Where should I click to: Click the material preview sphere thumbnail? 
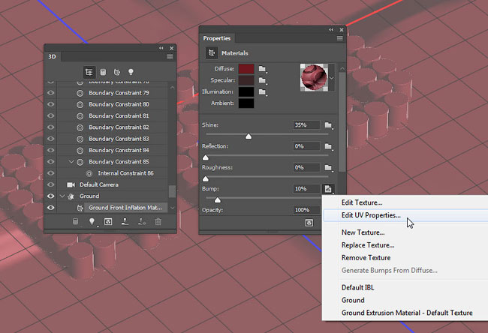(314, 78)
